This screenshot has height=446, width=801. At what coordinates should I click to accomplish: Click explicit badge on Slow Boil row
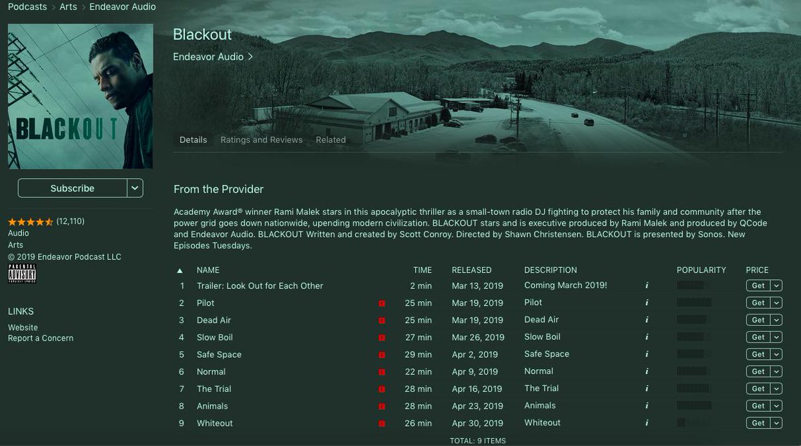tap(382, 338)
